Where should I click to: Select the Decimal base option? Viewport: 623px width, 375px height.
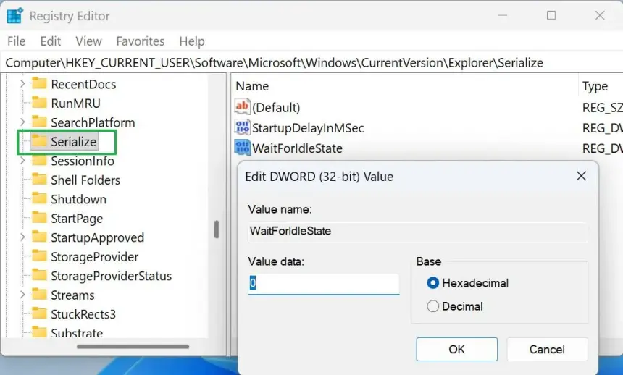pos(433,306)
